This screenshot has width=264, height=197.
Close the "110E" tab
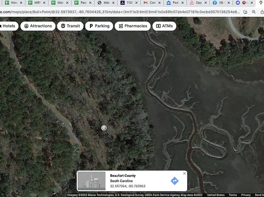coord(136,3)
